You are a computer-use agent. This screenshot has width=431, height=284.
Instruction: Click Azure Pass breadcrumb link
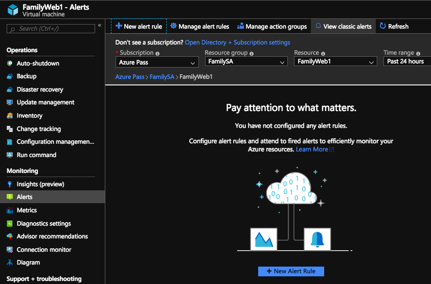130,77
